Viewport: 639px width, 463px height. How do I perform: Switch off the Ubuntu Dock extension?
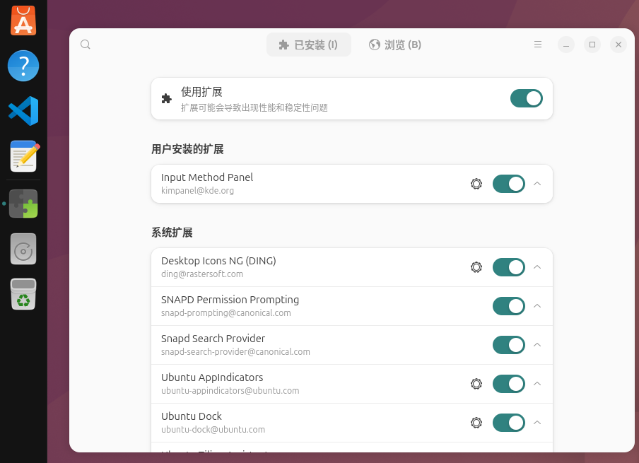pyautogui.click(x=509, y=423)
